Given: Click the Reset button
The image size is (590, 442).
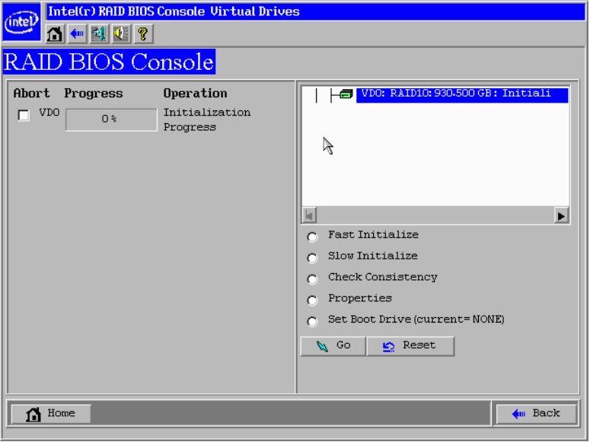Looking at the screenshot, I should tap(410, 345).
